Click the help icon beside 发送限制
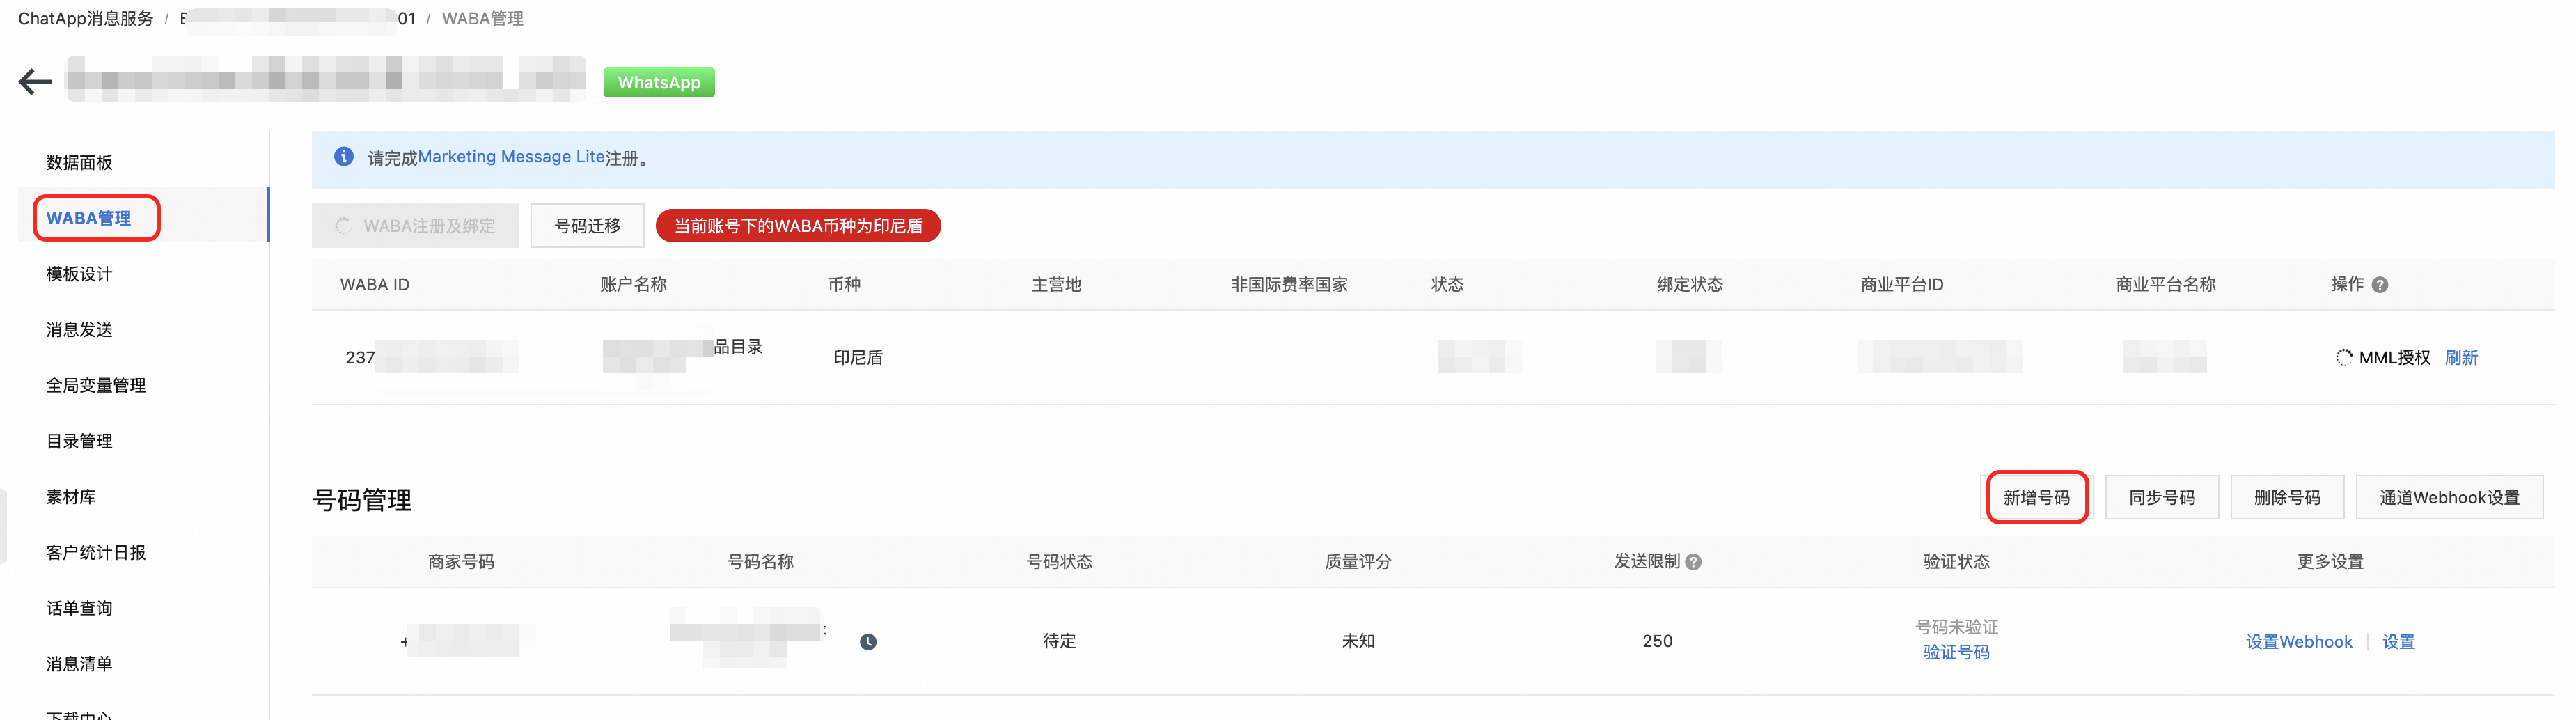Screen dimensions: 2576x720 [x=1693, y=562]
